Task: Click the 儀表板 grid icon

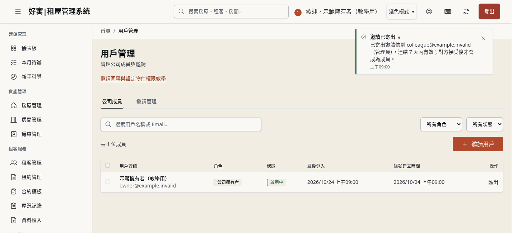Action: 14,48
